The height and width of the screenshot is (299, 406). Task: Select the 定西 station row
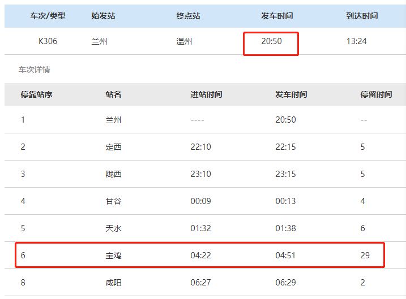(205, 147)
